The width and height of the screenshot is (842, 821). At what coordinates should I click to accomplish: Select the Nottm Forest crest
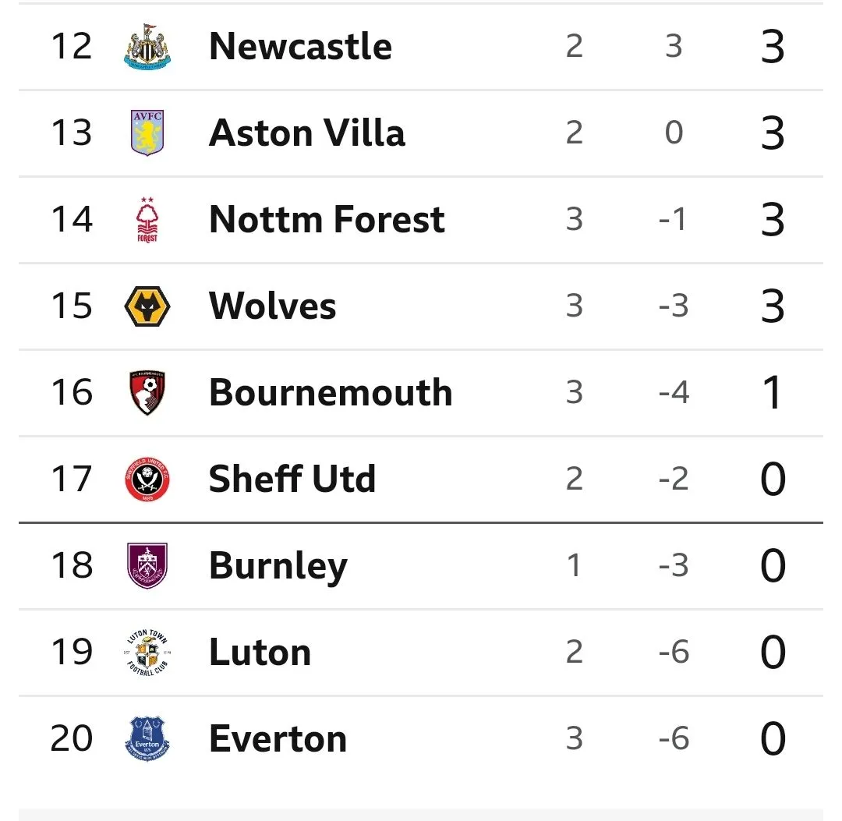pyautogui.click(x=147, y=220)
